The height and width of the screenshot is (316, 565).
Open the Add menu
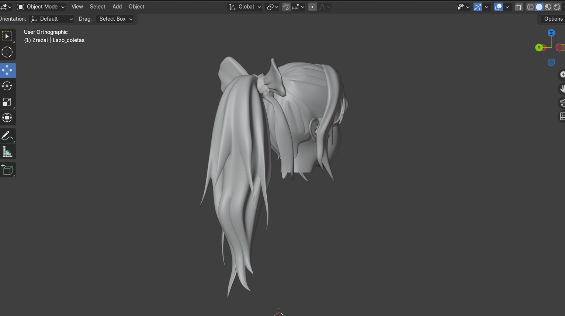[x=117, y=7]
